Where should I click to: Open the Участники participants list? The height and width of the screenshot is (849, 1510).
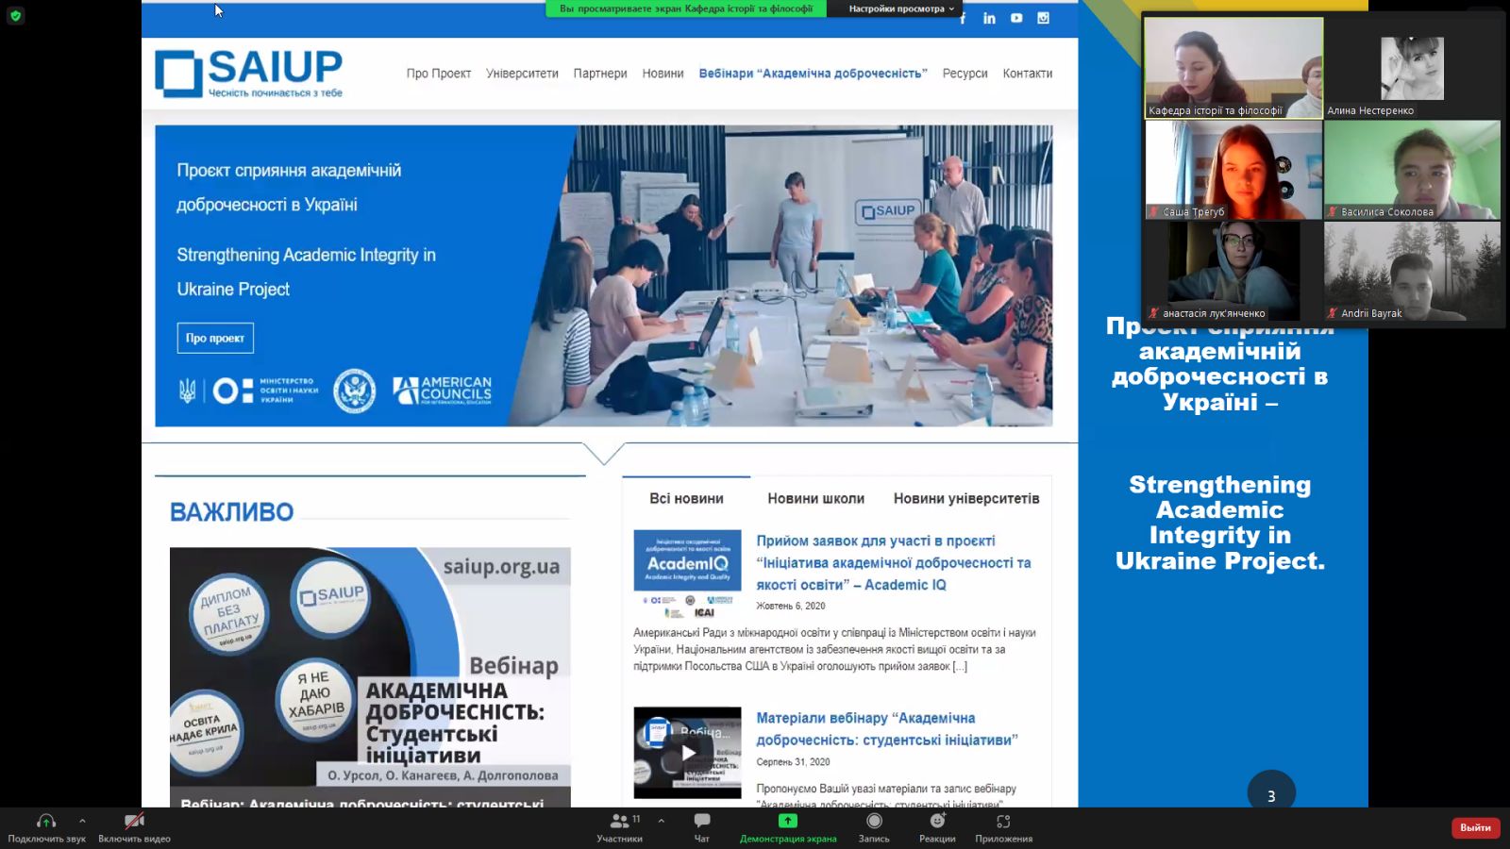pyautogui.click(x=619, y=822)
